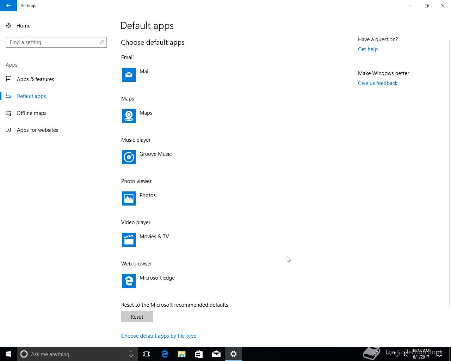Change default music player Groove Music
Image resolution: width=451 pixels, height=361 pixels.
(x=155, y=154)
